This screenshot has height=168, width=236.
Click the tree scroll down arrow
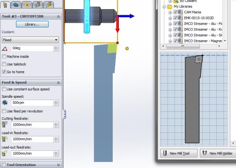tap(225, 41)
